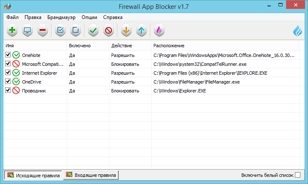Toggle the Internet Explorer rule checkbox
The width and height of the screenshot is (308, 184).
(8, 73)
